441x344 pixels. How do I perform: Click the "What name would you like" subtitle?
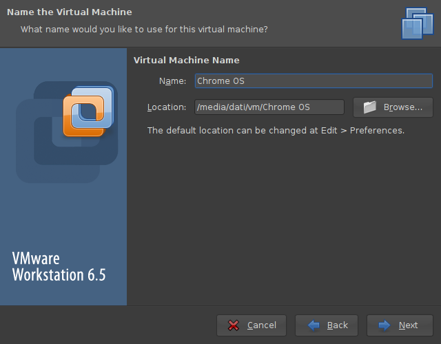(x=144, y=30)
